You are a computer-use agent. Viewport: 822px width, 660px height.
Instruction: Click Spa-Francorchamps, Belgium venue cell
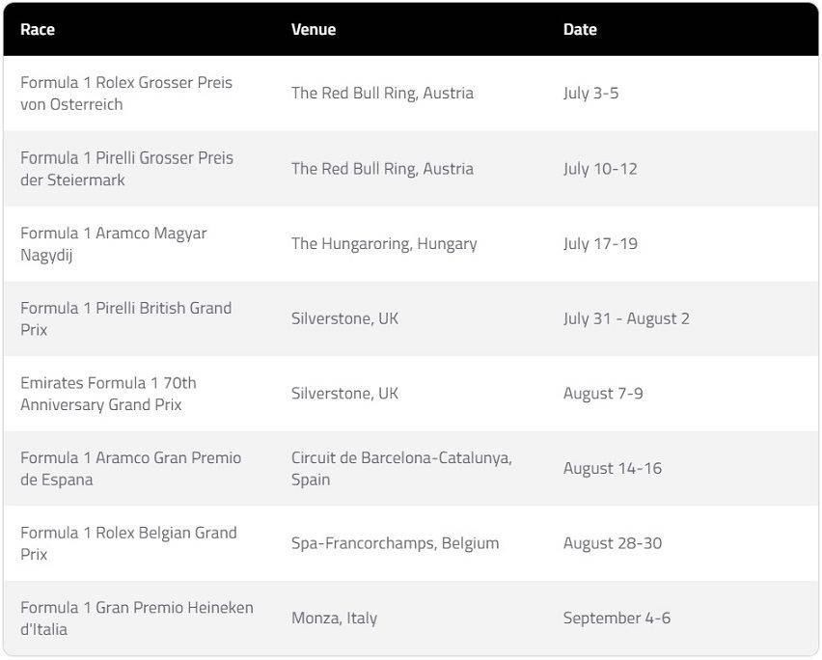click(396, 543)
